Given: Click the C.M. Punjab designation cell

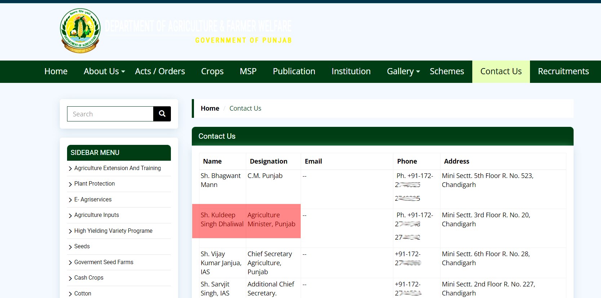Looking at the screenshot, I should (x=273, y=189).
